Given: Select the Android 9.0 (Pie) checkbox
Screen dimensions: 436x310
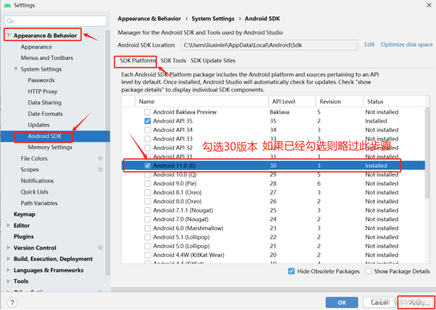Looking at the screenshot, I should tap(147, 184).
